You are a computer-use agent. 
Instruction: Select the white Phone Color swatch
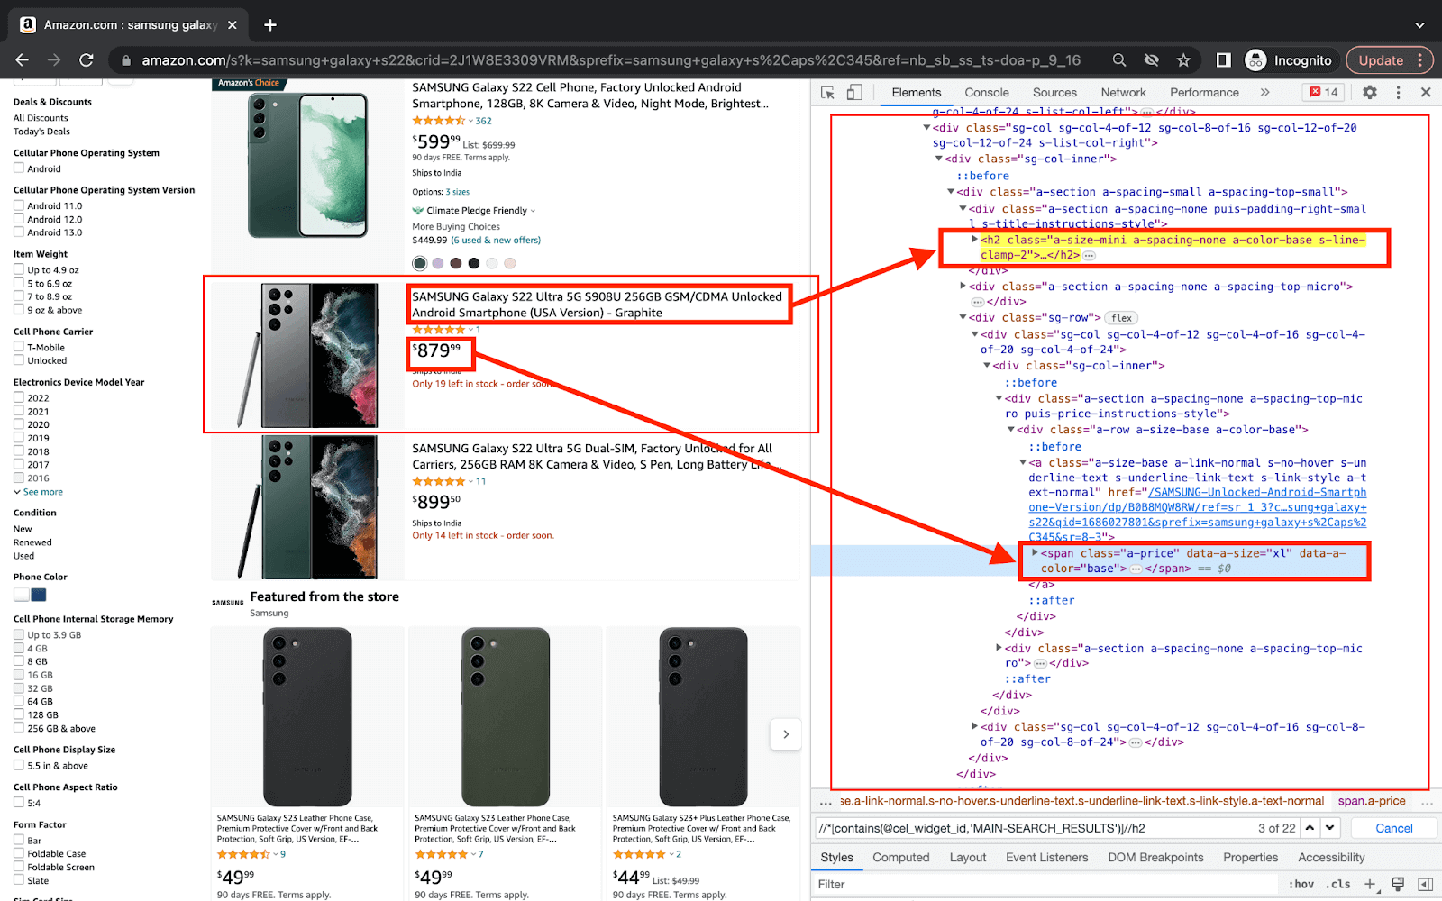click(x=22, y=595)
